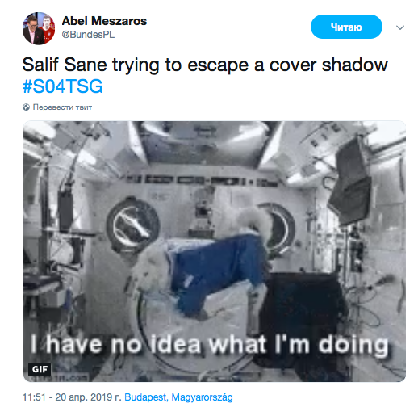Screen dimensions: 418x403
Task: Click Перевести твит to translate tweet
Action: point(62,107)
